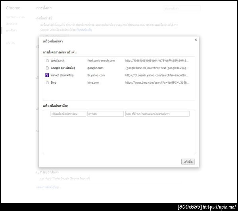Click the www.bing.com search URL

pos(157,82)
